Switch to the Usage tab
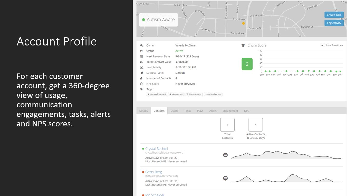347x196 pixels. [174, 111]
